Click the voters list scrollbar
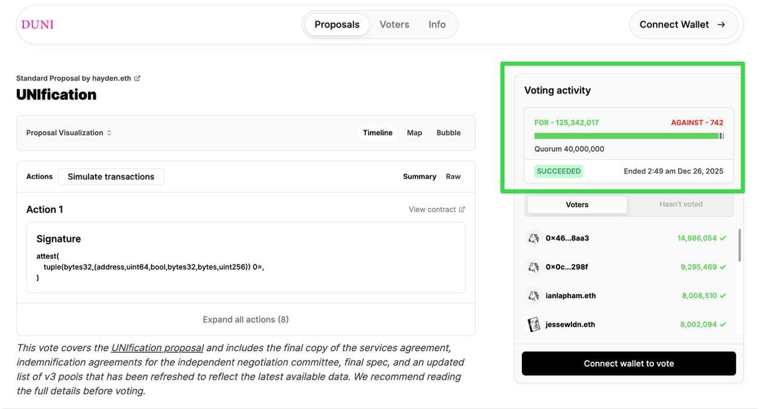 (x=739, y=245)
